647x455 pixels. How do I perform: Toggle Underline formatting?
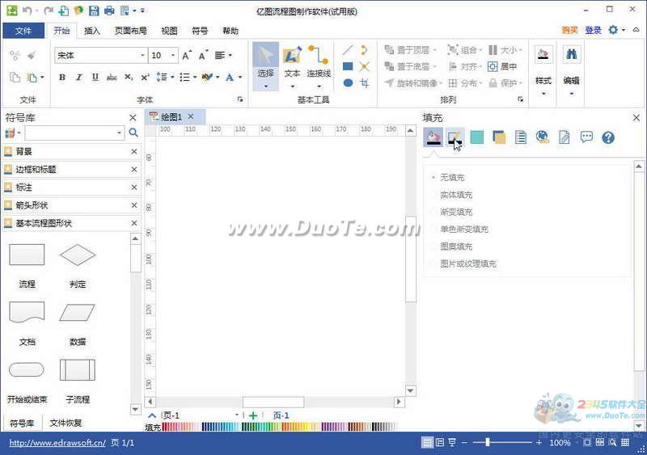[x=95, y=77]
